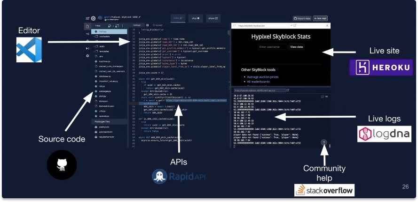
Task: Open Files panel three-dot menu
Action: pos(123,26)
